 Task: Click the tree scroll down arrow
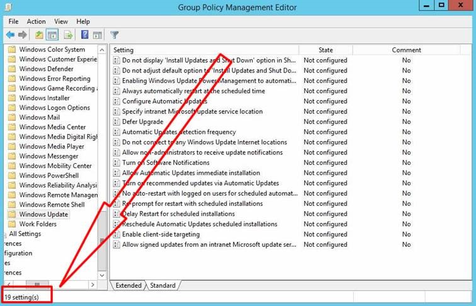coord(102,275)
